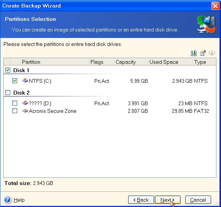Sort by the Used Space column header
The image size is (221, 207).
(170, 62)
